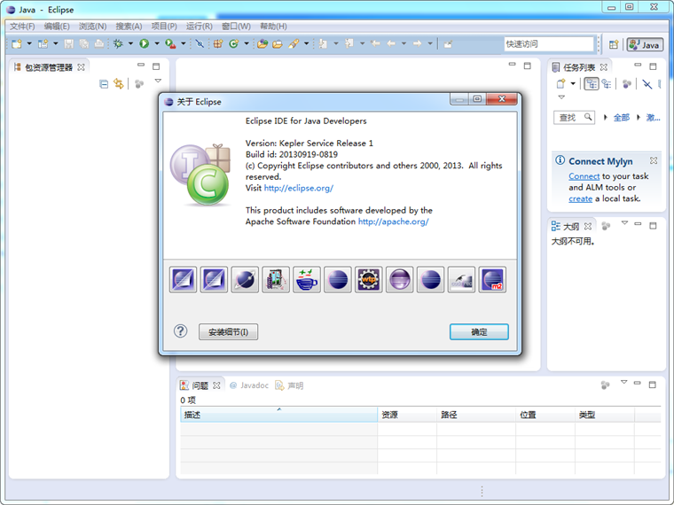Open the 帮助(H) menu
Viewport: 674px width, 505px height.
(x=273, y=27)
